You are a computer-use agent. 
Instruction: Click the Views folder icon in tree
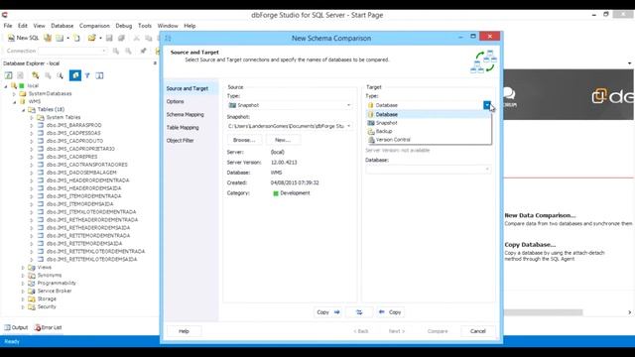32,267
